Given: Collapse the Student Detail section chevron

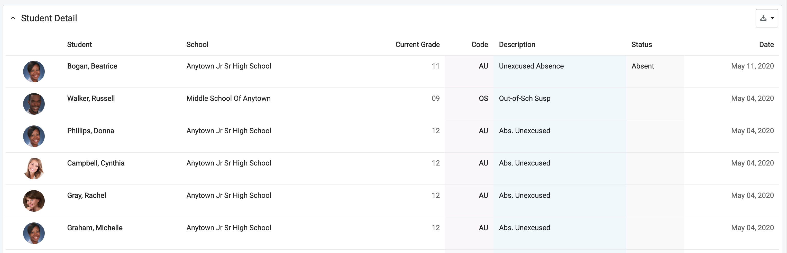Looking at the screenshot, I should click(x=13, y=18).
